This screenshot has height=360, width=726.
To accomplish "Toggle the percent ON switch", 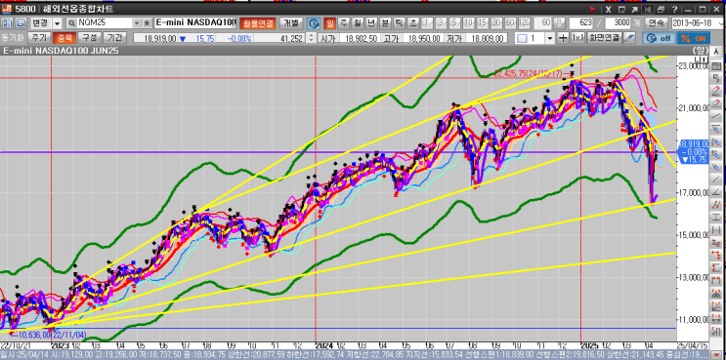I will click(x=693, y=38).
